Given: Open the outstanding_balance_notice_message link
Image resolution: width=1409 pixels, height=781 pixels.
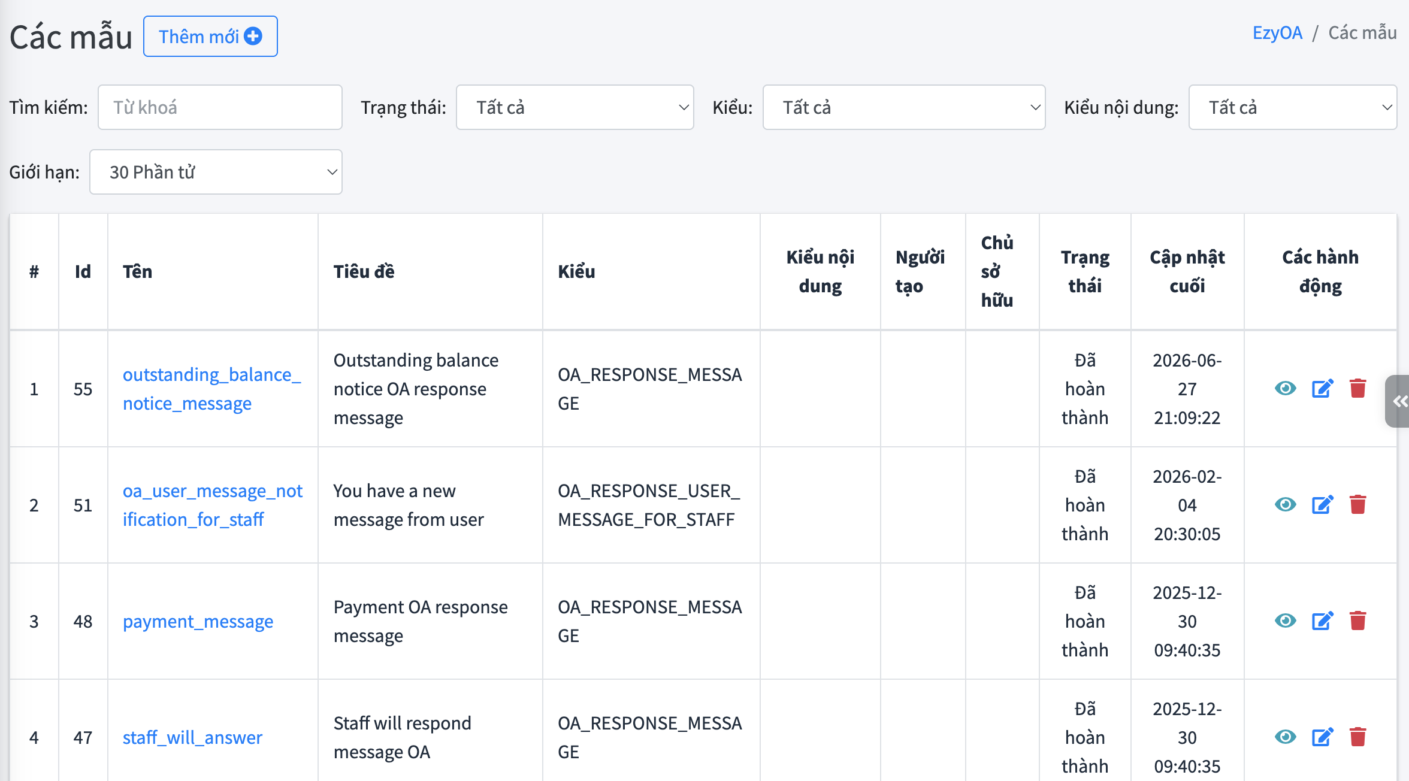Looking at the screenshot, I should click(211, 389).
